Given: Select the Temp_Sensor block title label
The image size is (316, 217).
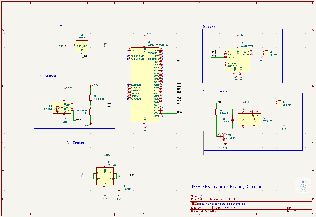Looking at the screenshot, I should click(x=62, y=24).
